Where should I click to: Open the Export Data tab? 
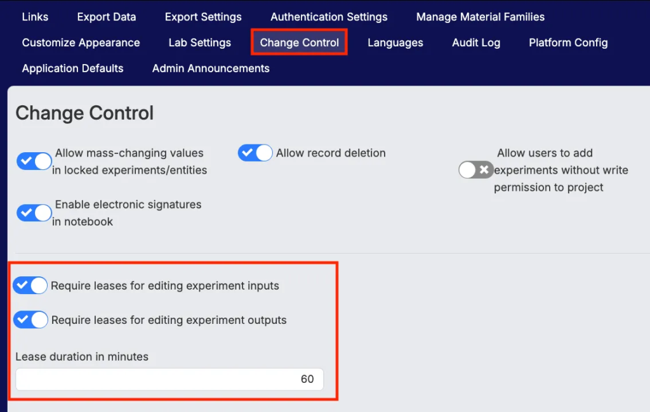pyautogui.click(x=107, y=17)
